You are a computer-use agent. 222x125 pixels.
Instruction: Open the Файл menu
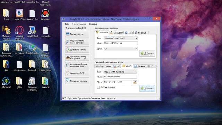pos(67,24)
